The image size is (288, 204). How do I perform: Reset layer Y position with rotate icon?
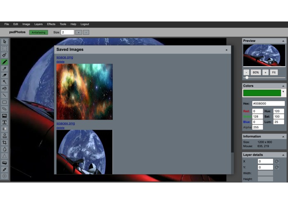(277, 167)
